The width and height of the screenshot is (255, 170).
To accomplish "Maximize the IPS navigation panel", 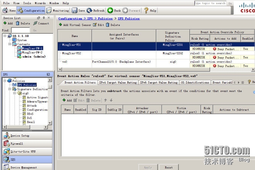I will tap(48, 74).
